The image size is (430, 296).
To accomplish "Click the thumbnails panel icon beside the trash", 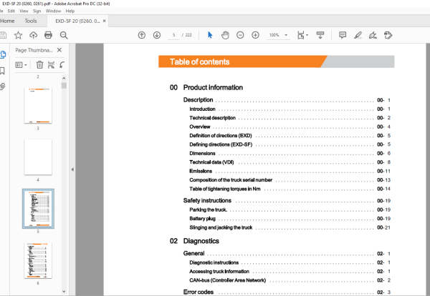I will [52, 65].
